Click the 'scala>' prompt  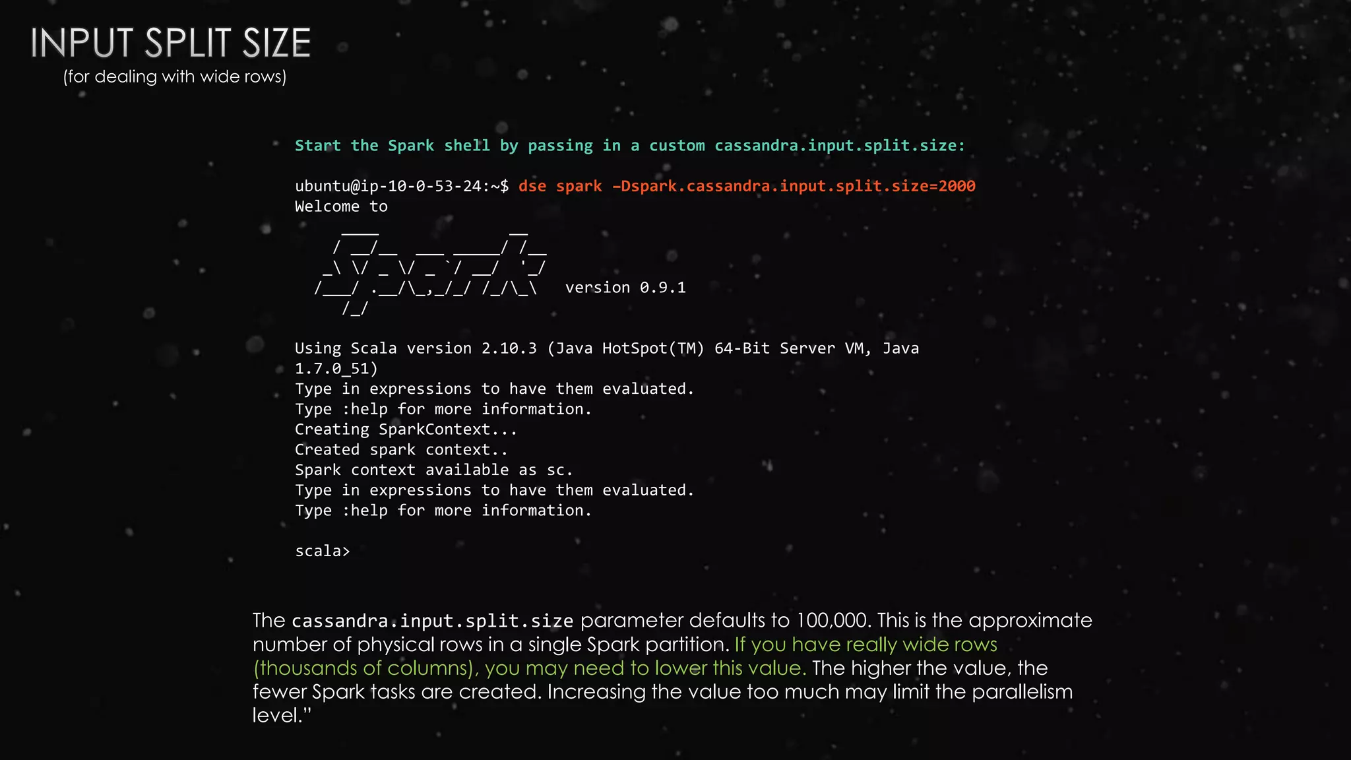tap(322, 551)
